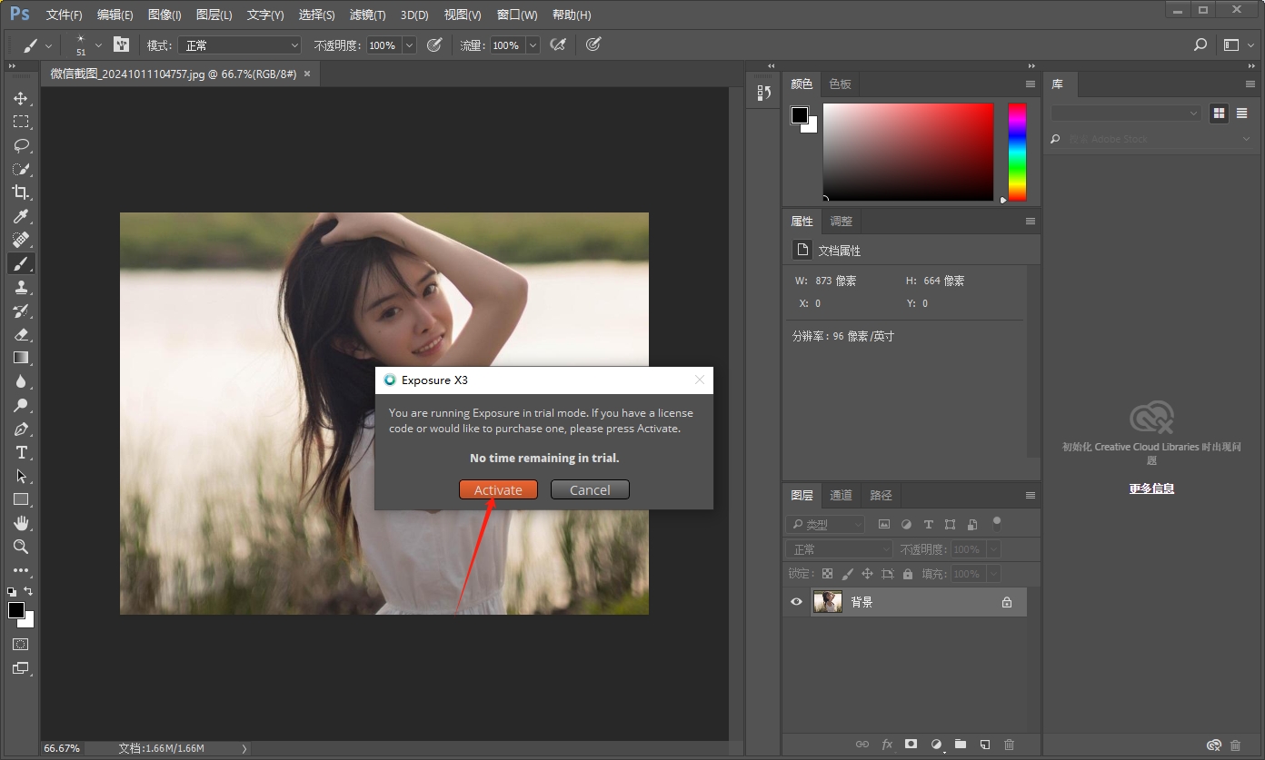This screenshot has width=1265, height=760.
Task: Open the brush 模式 blend mode dropdown
Action: [x=239, y=45]
